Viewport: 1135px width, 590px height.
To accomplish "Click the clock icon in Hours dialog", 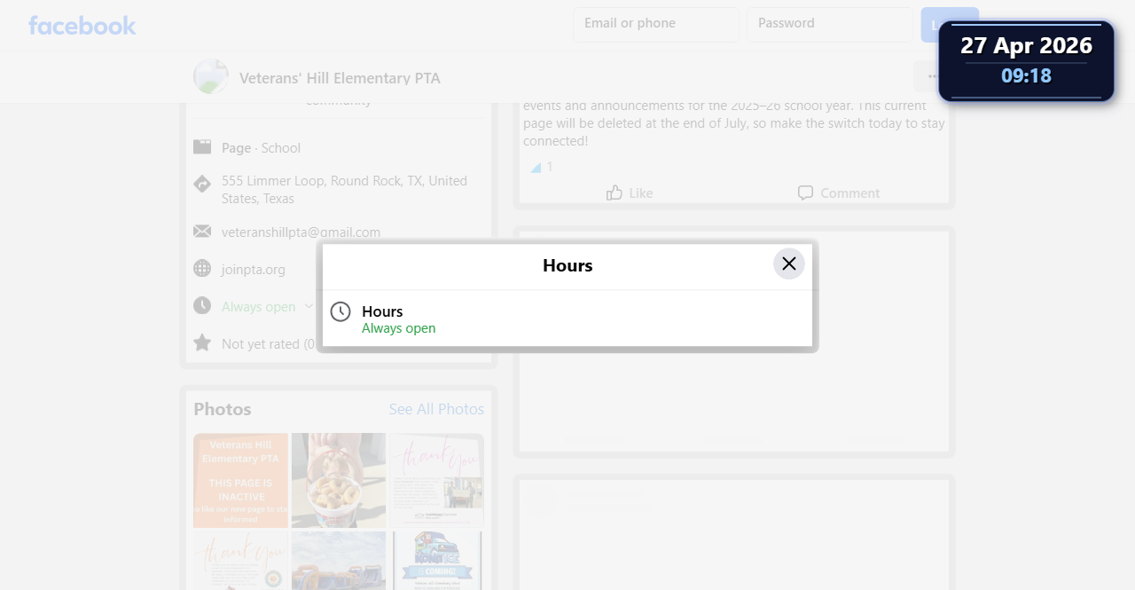I will tap(340, 311).
